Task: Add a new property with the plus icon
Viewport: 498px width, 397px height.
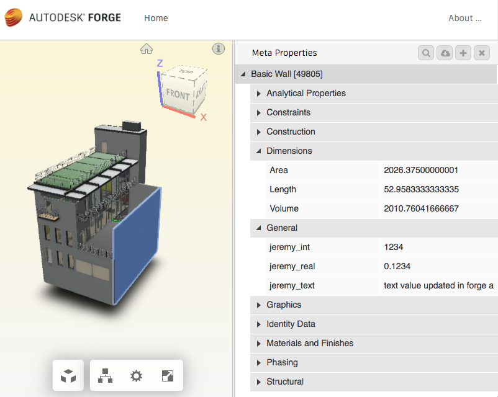Action: (463, 53)
